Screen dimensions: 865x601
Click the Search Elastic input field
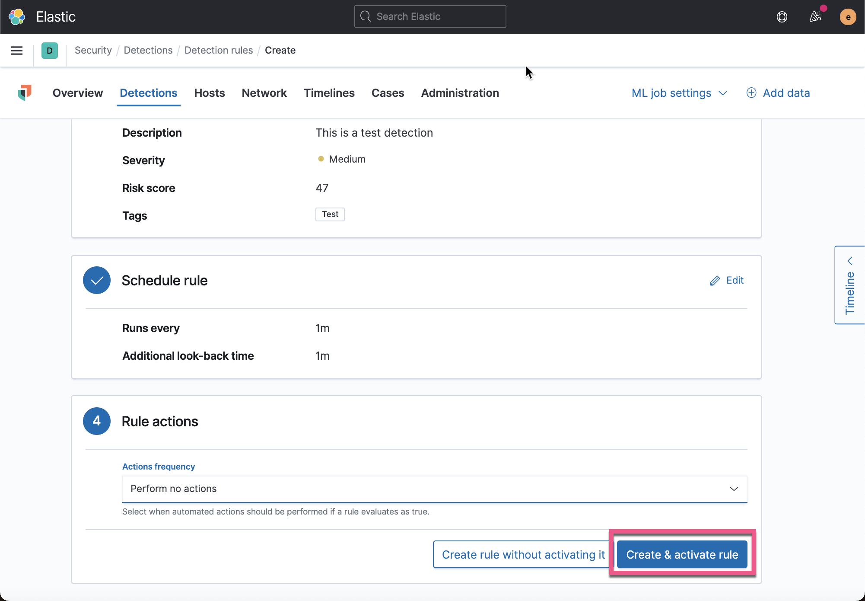coord(429,16)
